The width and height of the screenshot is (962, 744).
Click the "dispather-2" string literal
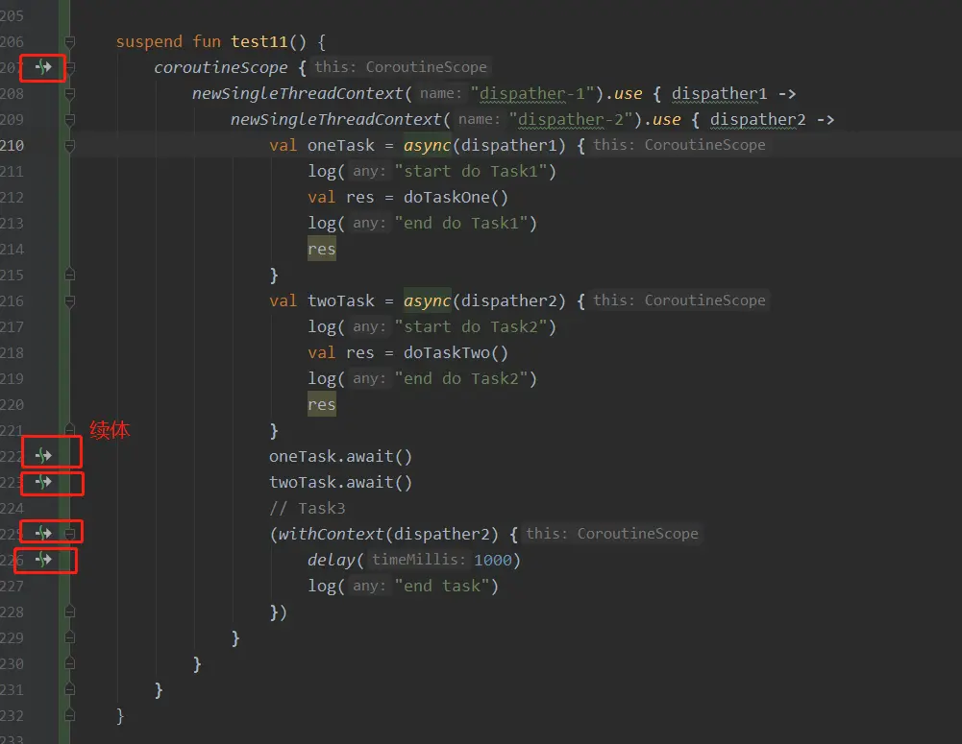point(571,119)
